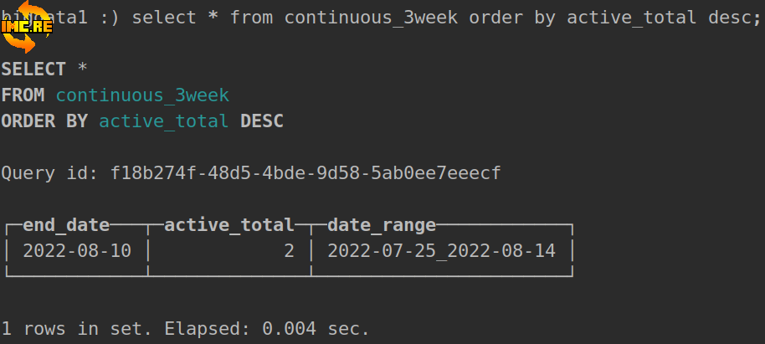Select the active_total column header
This screenshot has height=344, width=765.
coord(229,224)
